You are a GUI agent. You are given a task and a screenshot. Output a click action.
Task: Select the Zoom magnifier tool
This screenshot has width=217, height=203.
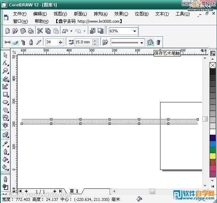point(5,71)
